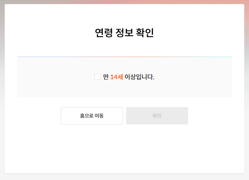The height and width of the screenshot is (180, 249).
Task: Click the word 만 next to the checkbox
Action: tap(106, 77)
